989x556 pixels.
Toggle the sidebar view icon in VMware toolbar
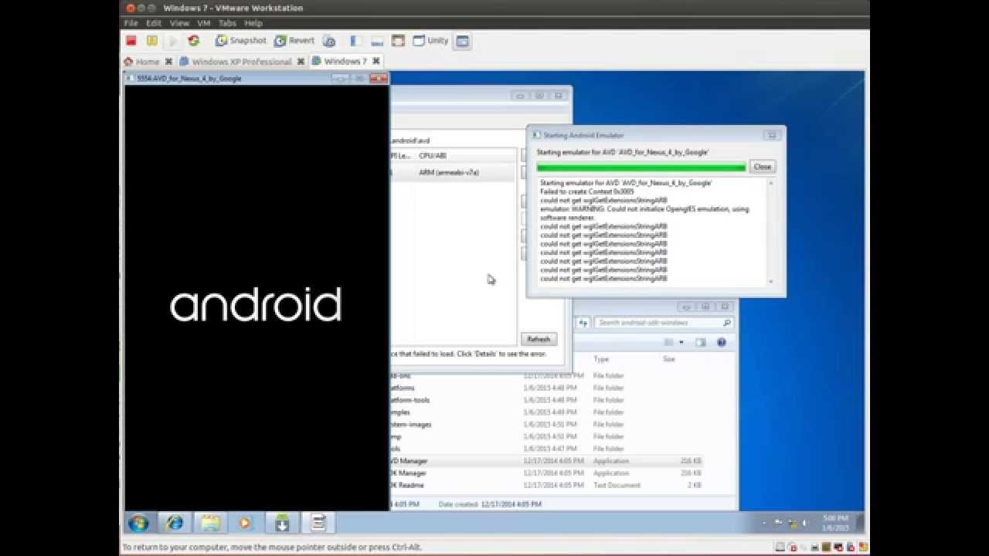356,41
